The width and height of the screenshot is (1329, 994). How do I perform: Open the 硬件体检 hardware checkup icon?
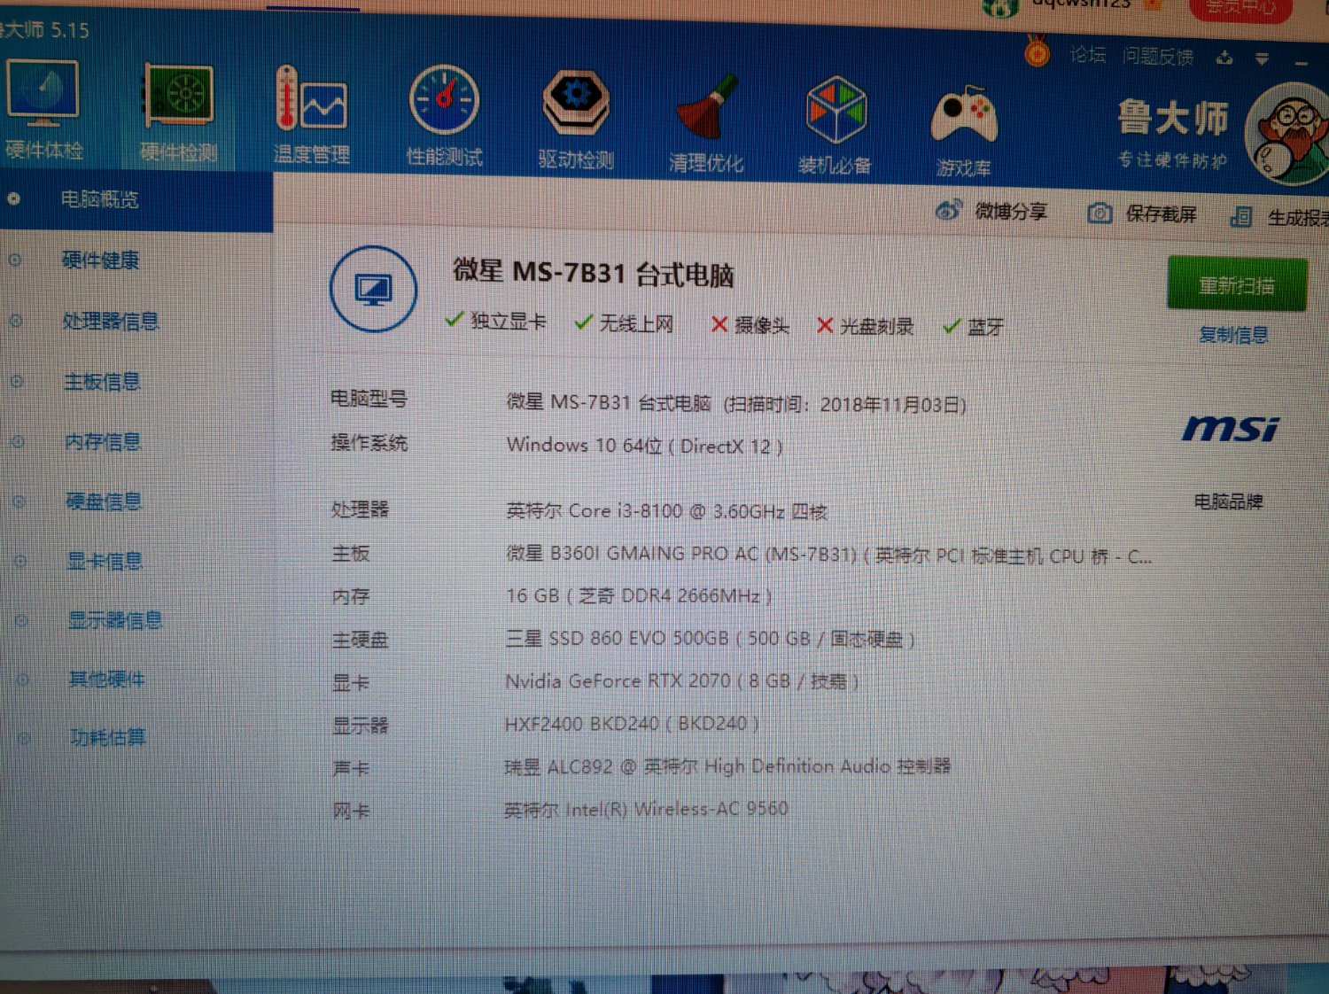point(43,109)
